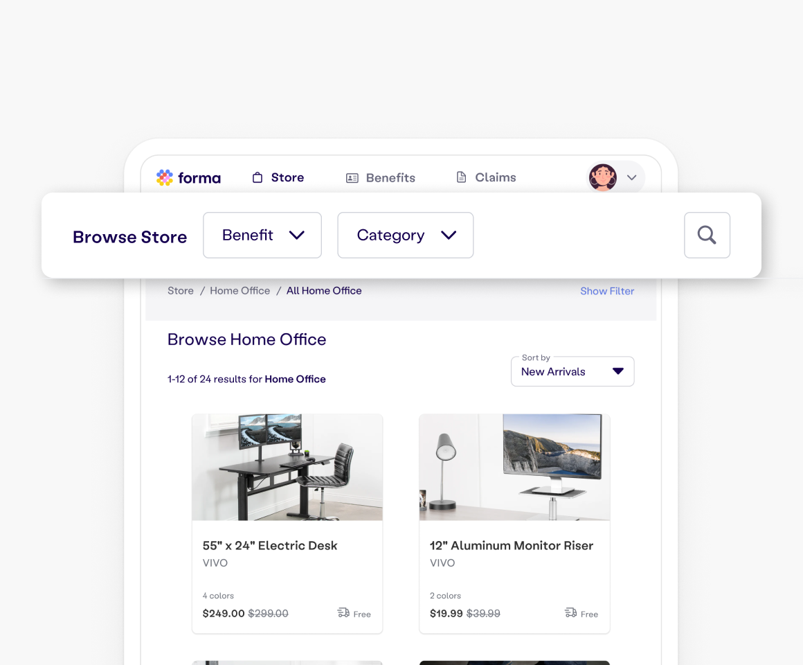
Task: Click the 1-12 of 24 results text
Action: [x=246, y=379]
